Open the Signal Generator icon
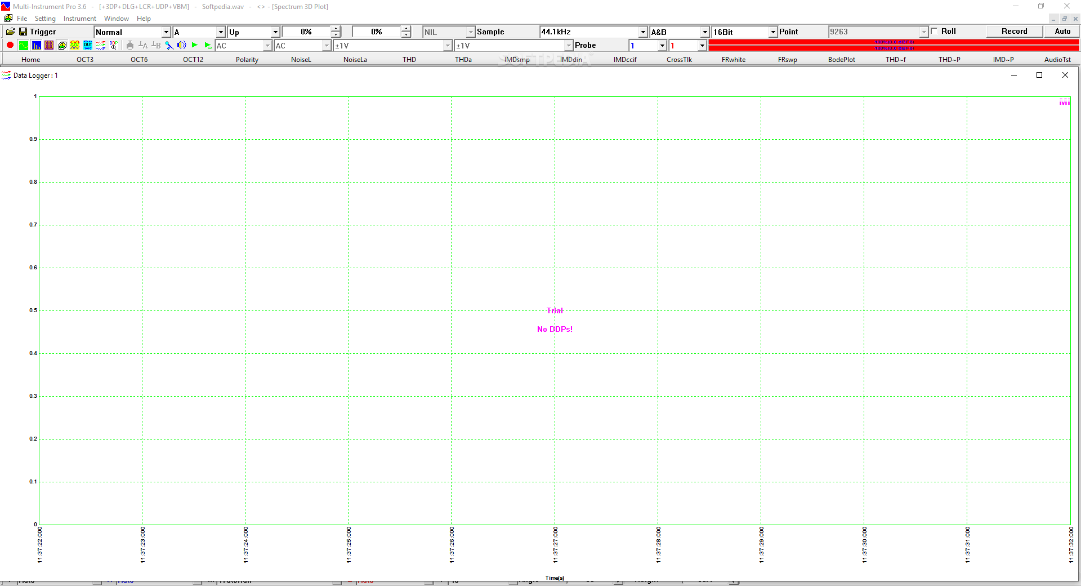Screen dimensions: 1081x586 (75, 45)
